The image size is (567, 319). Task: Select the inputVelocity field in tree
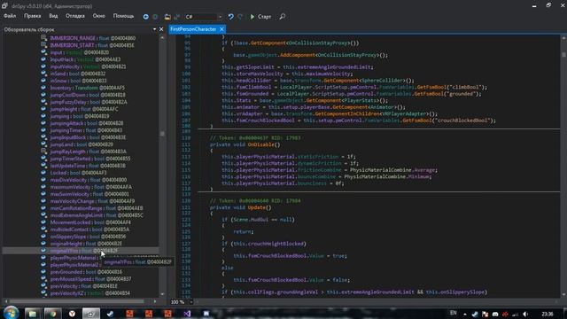[x=89, y=66]
